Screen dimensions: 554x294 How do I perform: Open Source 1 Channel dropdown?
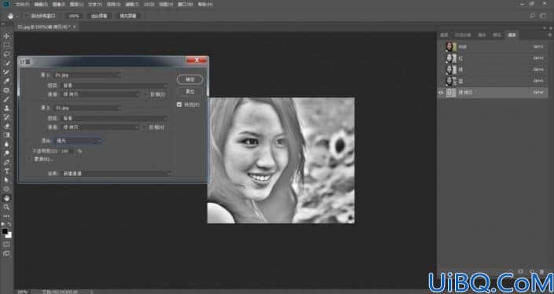coord(101,94)
